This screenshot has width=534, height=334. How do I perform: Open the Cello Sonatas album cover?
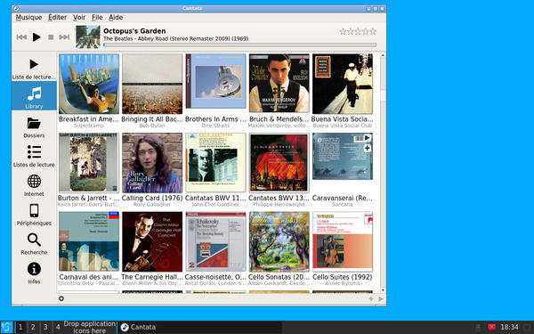tap(279, 241)
